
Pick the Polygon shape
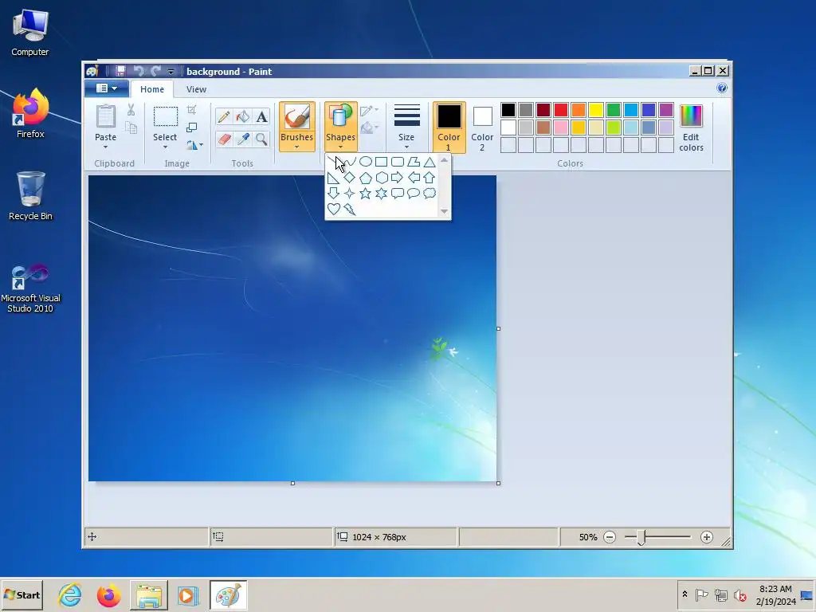click(414, 162)
